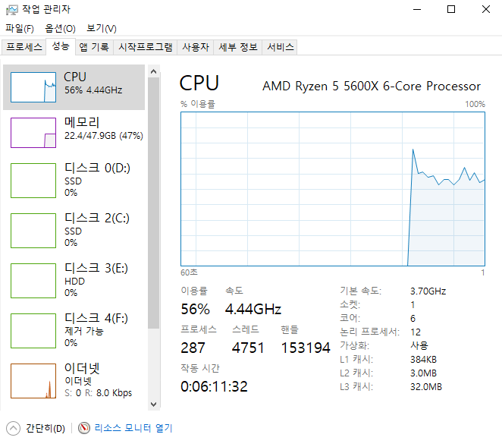Click the CPU utilization graph area
502x447 pixels.
point(332,189)
